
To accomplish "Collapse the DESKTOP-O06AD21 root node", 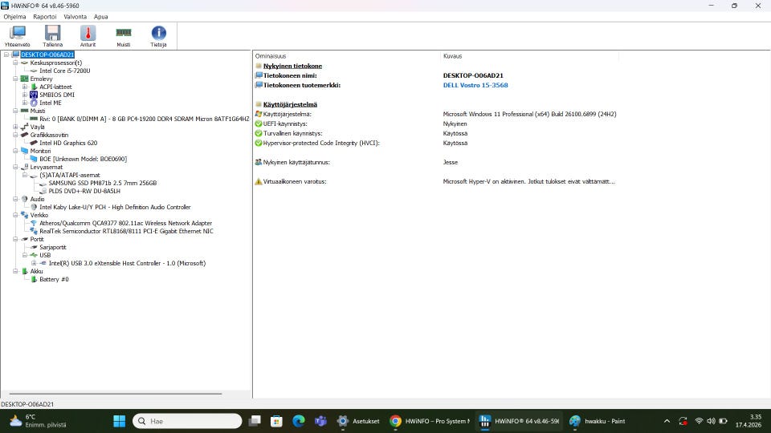I will [x=6, y=55].
